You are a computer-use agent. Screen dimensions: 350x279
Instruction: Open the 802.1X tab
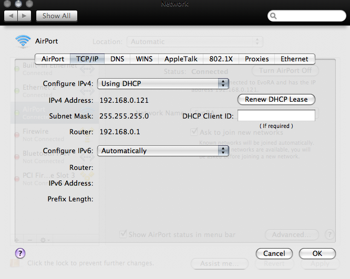point(221,59)
